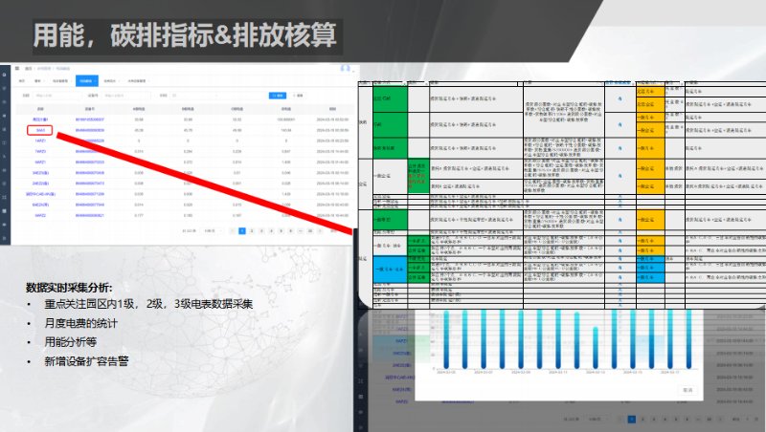The width and height of the screenshot is (766, 432).
Task: Click first blue link icon in spreadsheet column
Action: point(620,98)
